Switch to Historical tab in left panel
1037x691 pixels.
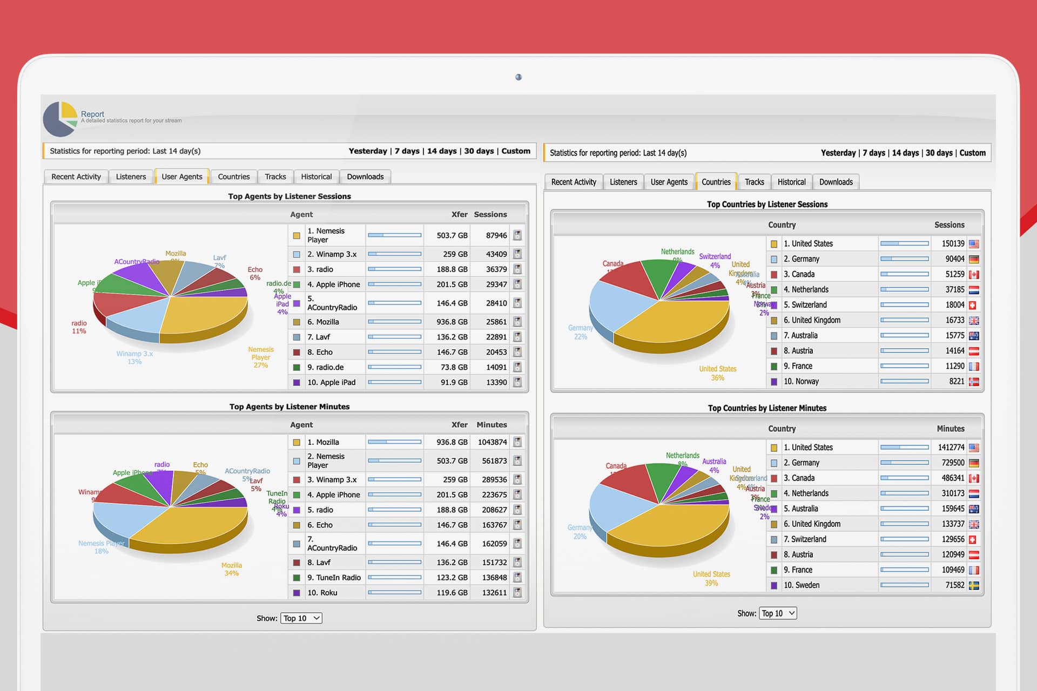(317, 177)
